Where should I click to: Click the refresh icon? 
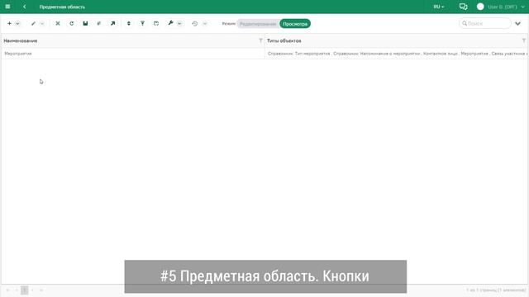72,24
